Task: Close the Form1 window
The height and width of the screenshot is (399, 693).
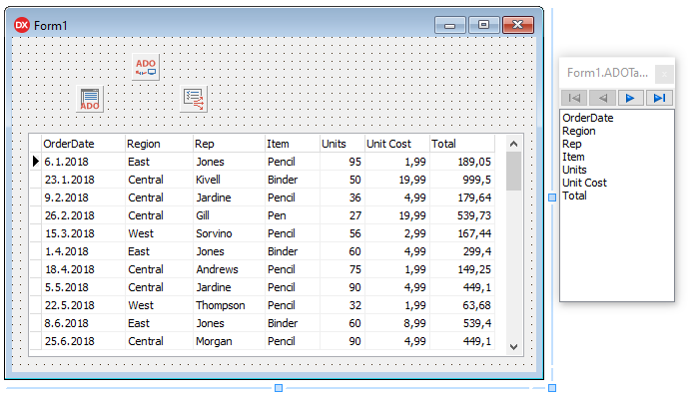Action: pyautogui.click(x=518, y=25)
